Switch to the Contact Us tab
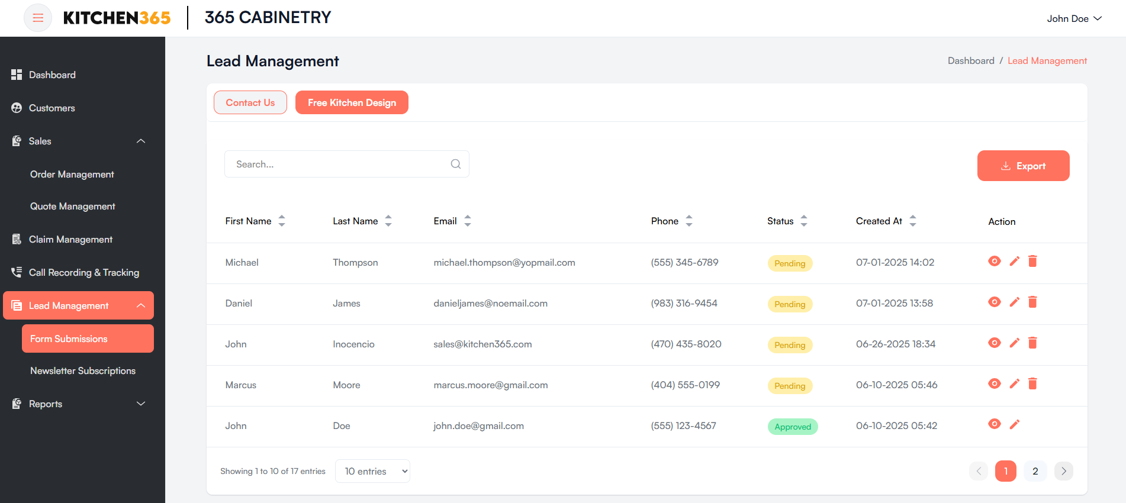This screenshot has width=1126, height=503. click(x=250, y=102)
